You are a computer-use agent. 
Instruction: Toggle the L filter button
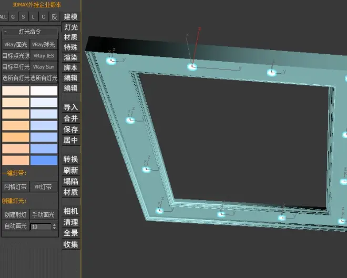click(x=33, y=17)
